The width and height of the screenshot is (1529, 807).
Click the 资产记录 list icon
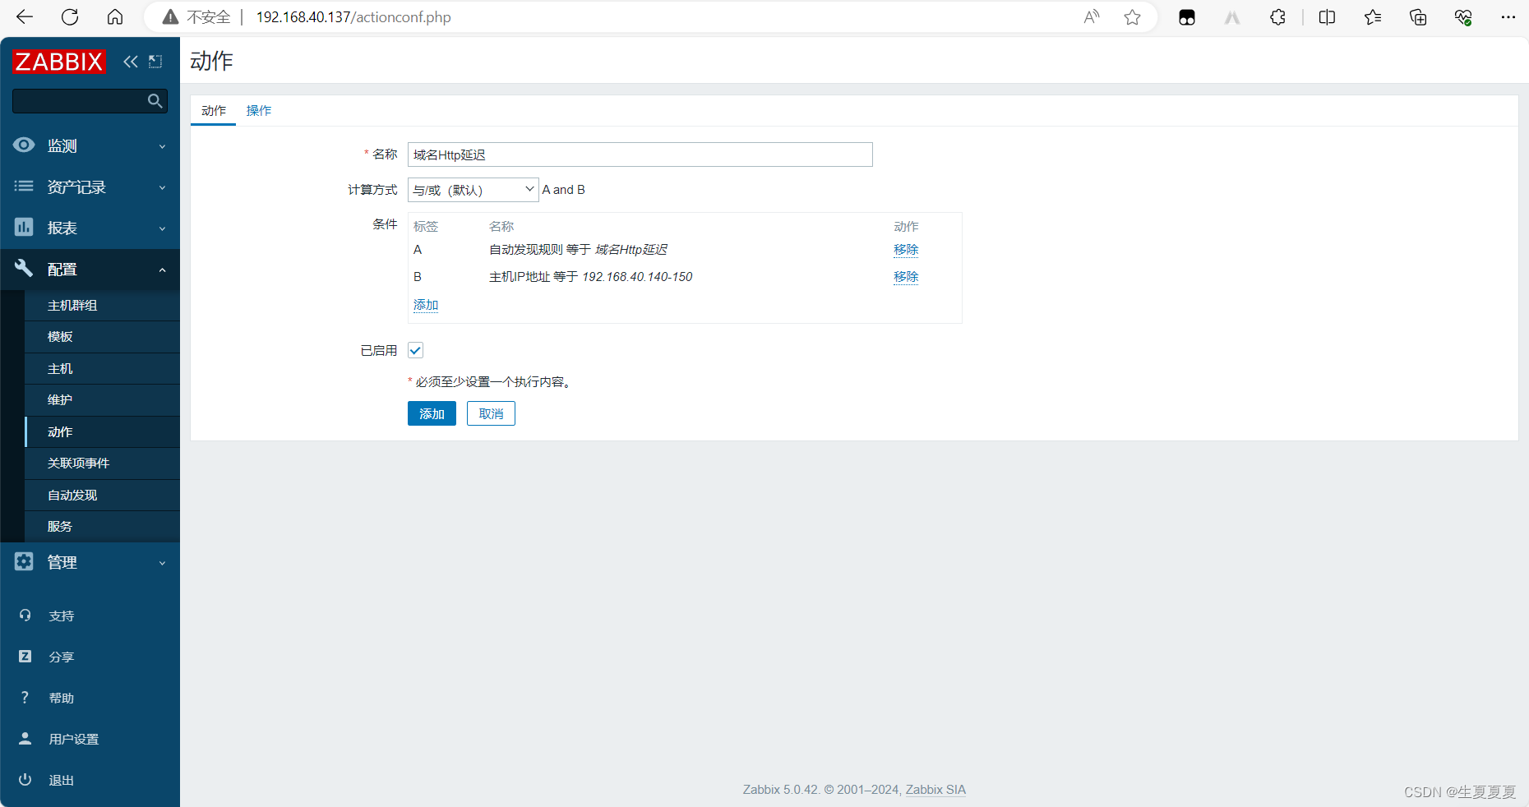pyautogui.click(x=24, y=187)
